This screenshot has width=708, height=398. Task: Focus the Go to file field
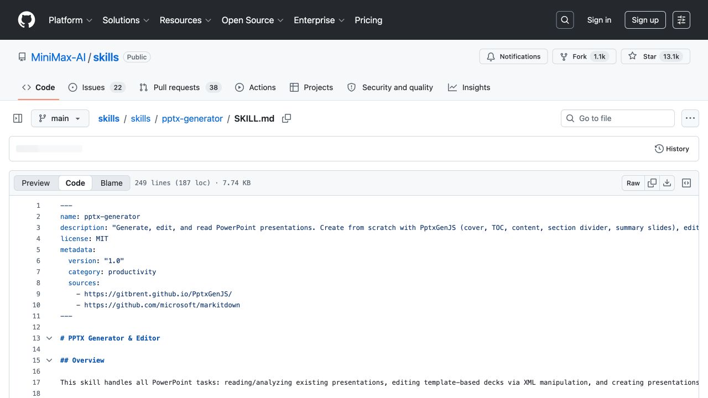[618, 118]
